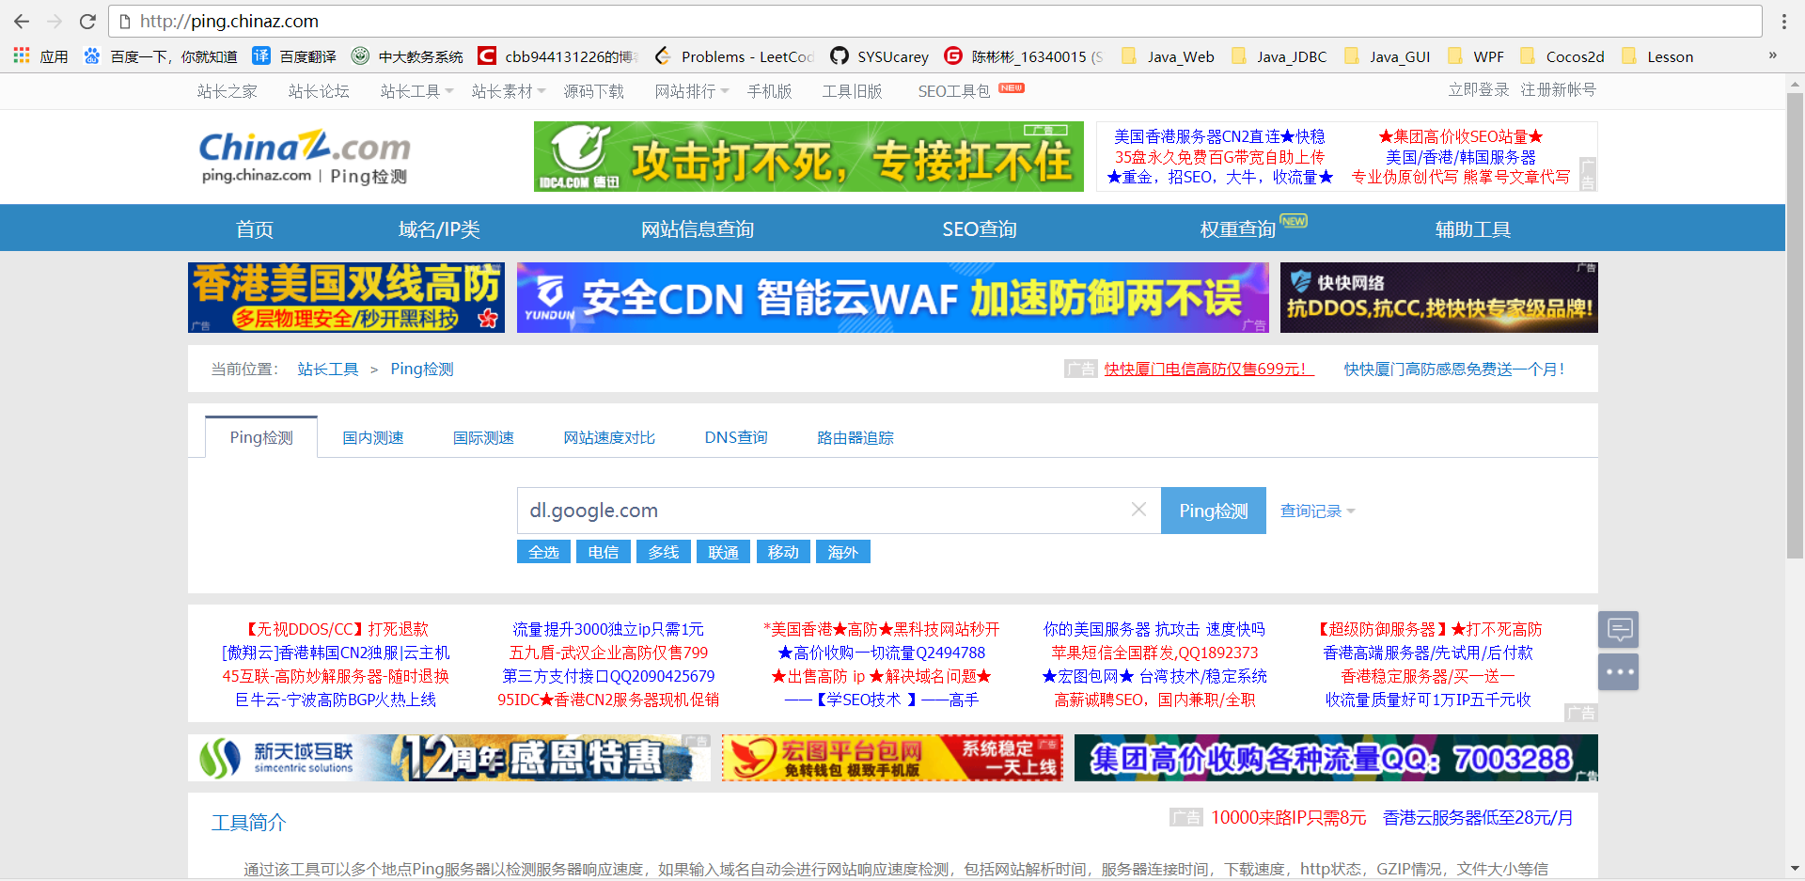Open the 站长论坛 top link
The height and width of the screenshot is (881, 1805).
(x=319, y=91)
